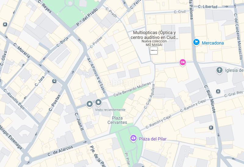Viewport: 244px width, 167px height.
Task: Click the Iglesia de label text
Action: pos(234,70)
